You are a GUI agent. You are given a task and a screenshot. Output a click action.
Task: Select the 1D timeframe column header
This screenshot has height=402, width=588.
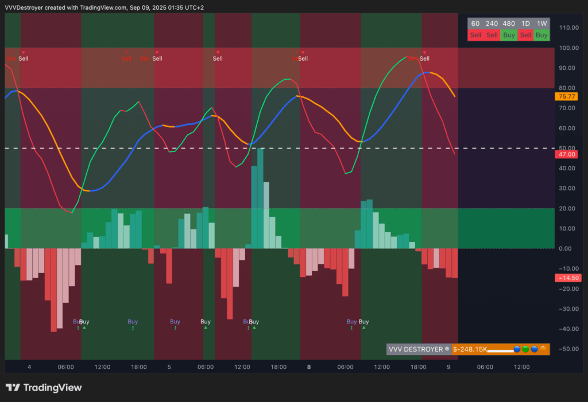point(525,24)
